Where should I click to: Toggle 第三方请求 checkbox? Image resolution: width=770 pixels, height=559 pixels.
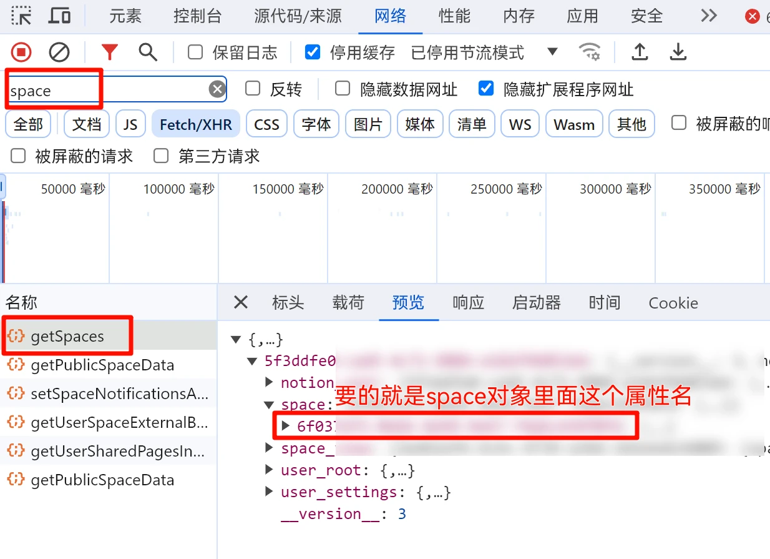162,156
